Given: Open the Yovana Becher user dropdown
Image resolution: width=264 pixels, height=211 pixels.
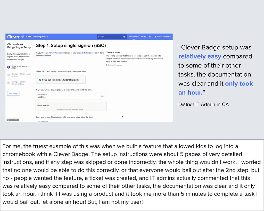Looking at the screenshot, I should 162,37.
